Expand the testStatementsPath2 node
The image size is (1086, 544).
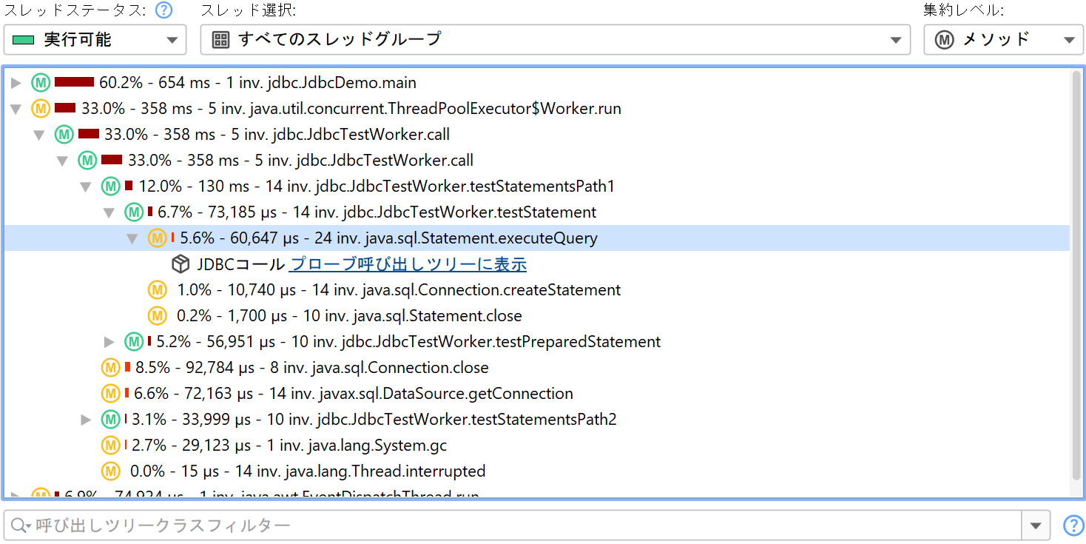[x=87, y=420]
